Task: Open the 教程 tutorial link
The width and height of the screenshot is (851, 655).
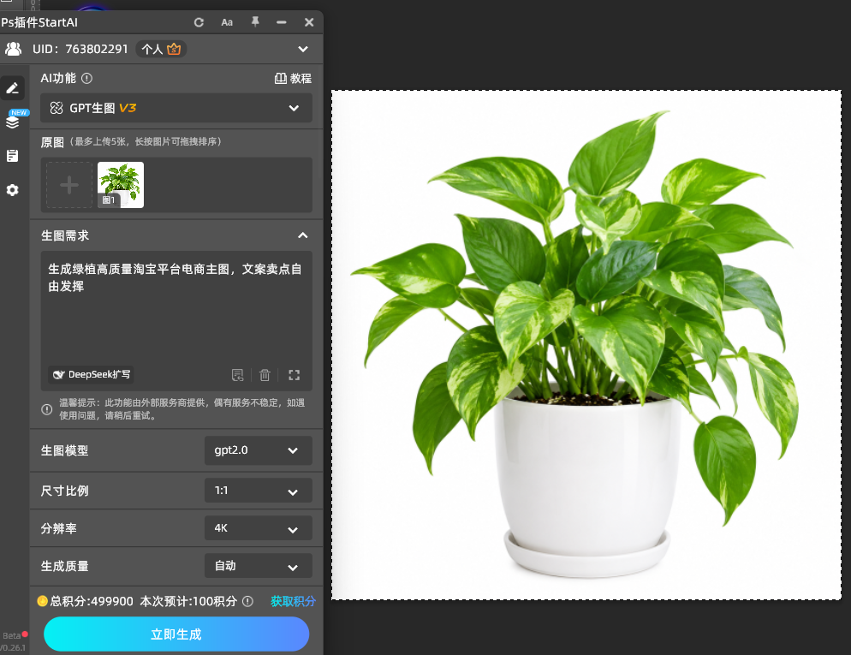Action: click(293, 78)
